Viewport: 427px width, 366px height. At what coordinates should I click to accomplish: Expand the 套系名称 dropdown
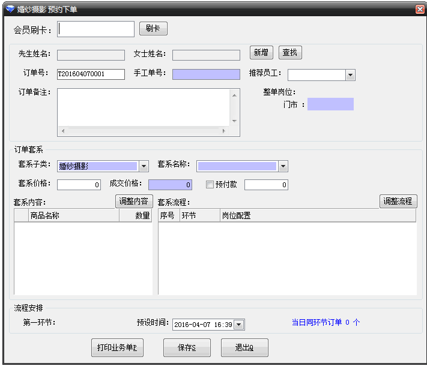(x=283, y=166)
